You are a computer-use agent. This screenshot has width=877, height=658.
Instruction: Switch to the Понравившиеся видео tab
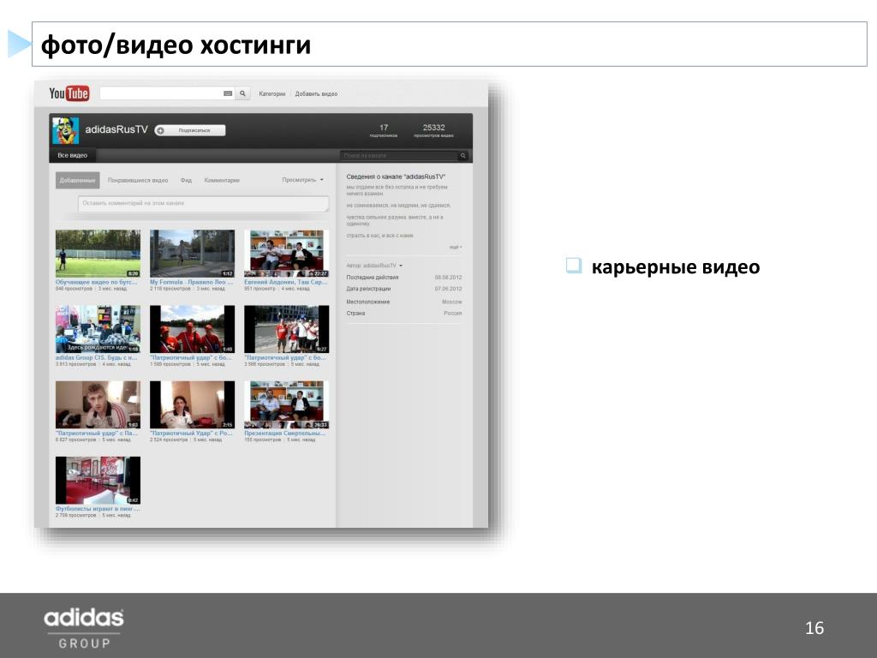[138, 181]
